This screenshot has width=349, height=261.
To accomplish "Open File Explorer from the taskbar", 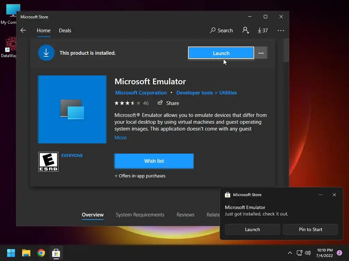I will tap(26, 253).
